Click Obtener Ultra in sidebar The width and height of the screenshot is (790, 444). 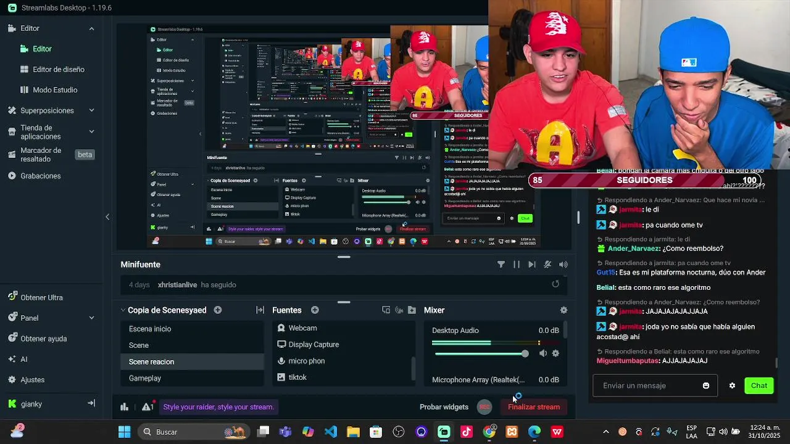36,297
